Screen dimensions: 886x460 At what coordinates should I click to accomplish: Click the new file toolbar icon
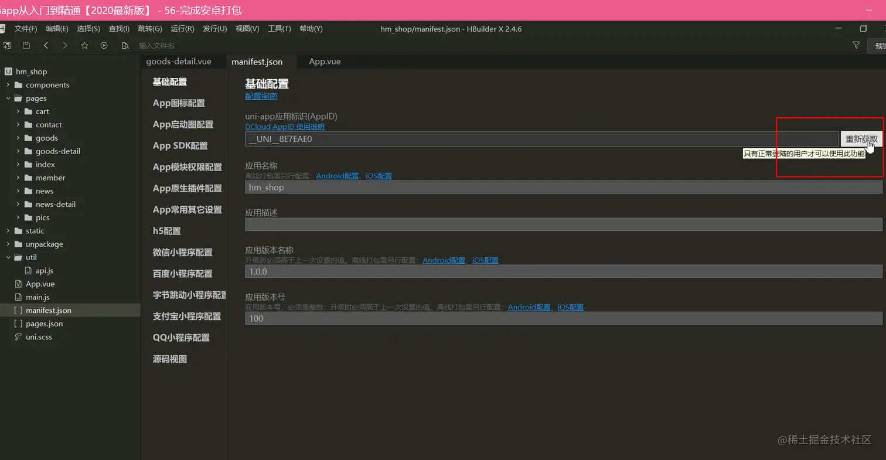[x=6, y=45]
